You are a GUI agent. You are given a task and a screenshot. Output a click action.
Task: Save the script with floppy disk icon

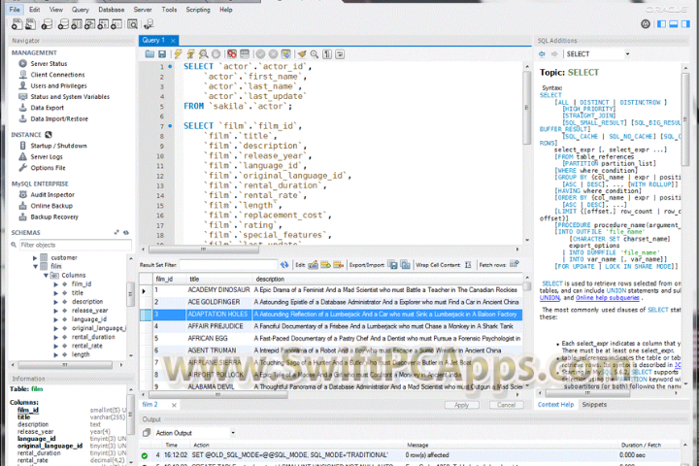162,54
